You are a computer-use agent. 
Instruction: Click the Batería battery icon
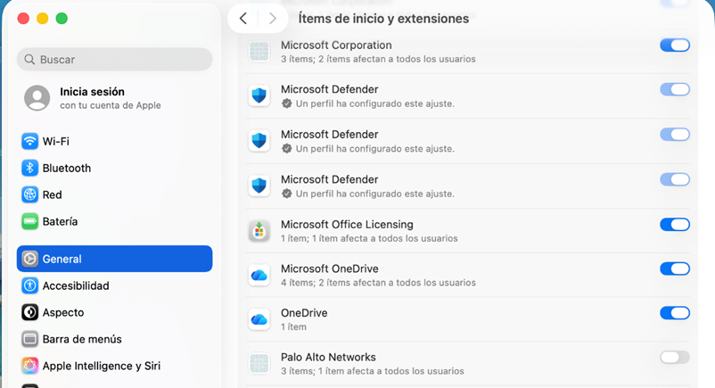(30, 221)
